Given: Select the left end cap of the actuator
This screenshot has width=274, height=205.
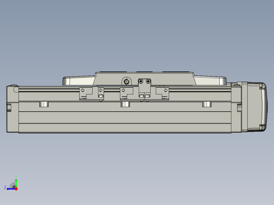Looking at the screenshot, I should [13, 109].
